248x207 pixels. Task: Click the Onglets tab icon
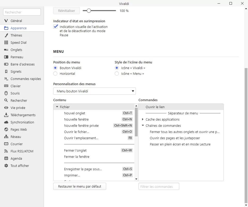[6, 50]
